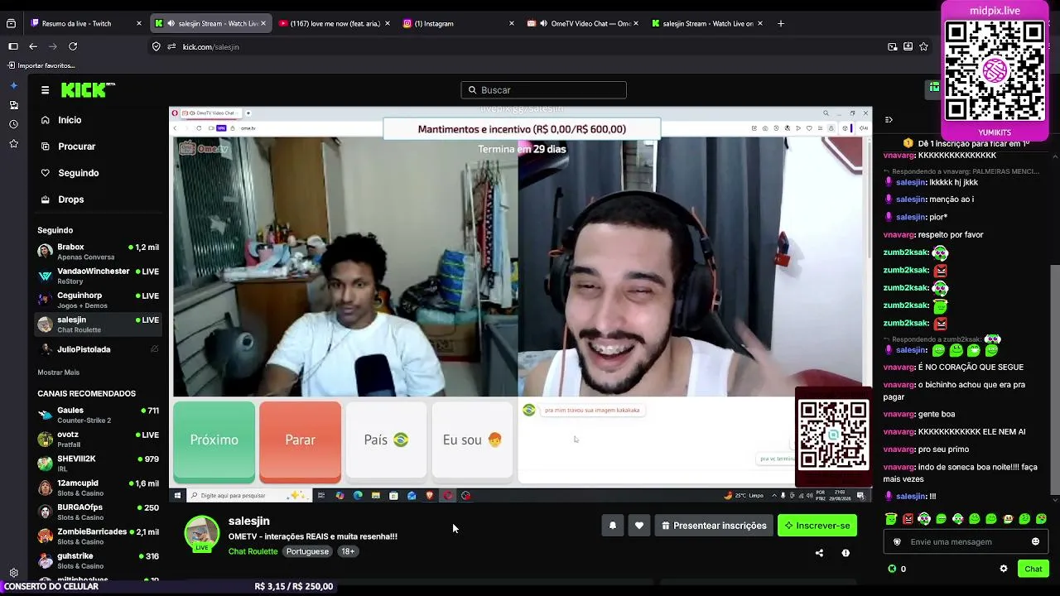This screenshot has height=596, width=1060.
Task: Open the Kick hamburger menu
Action: tap(45, 90)
